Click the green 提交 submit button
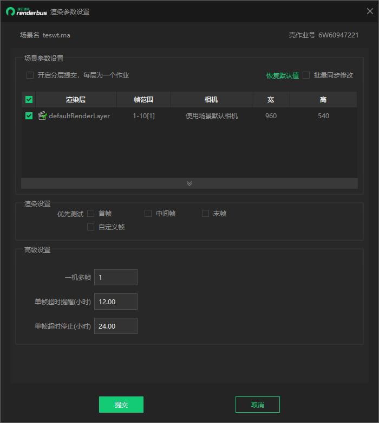This screenshot has height=423, width=379. [x=121, y=405]
